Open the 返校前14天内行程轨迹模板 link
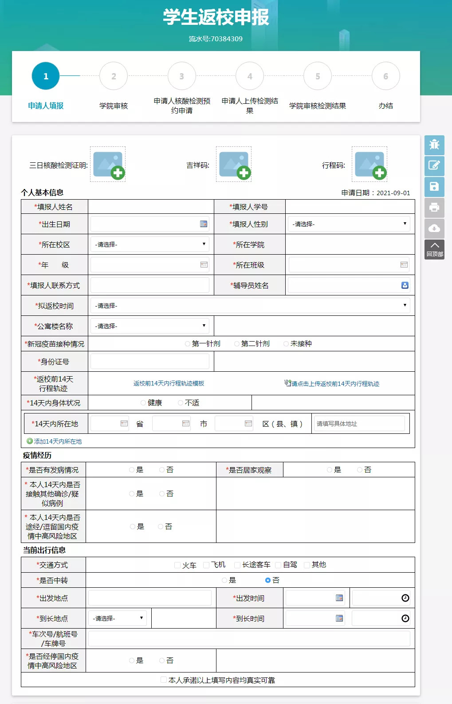This screenshot has height=704, width=452. tap(169, 383)
